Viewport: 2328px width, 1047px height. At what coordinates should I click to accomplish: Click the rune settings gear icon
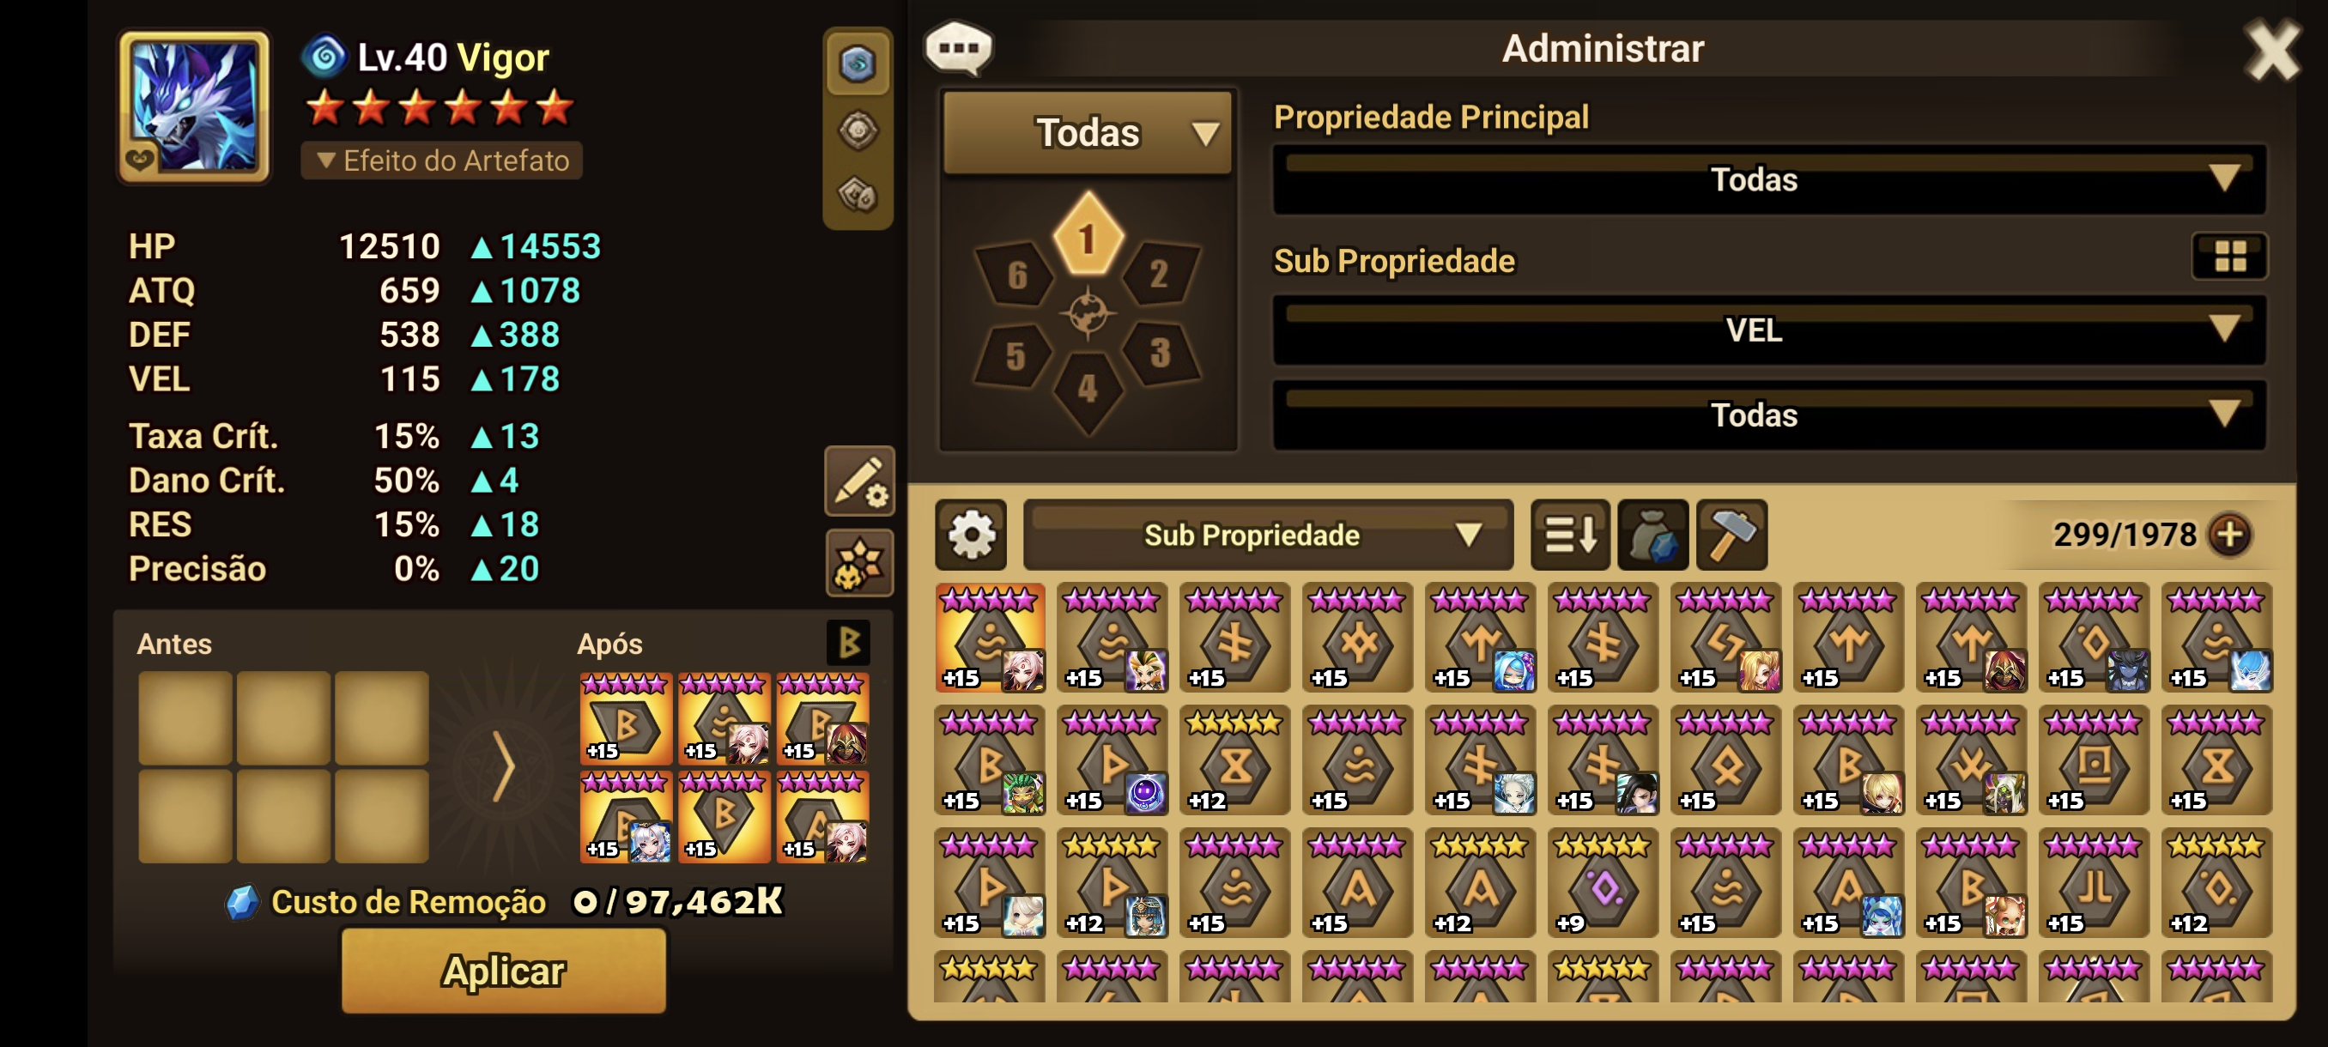point(972,535)
